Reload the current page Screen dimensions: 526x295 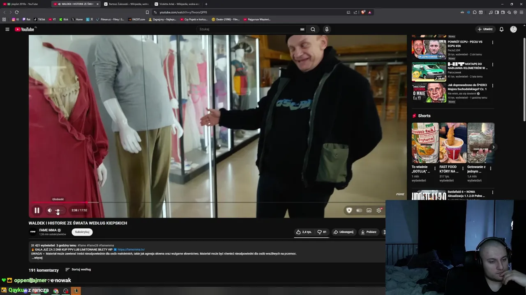click(x=16, y=12)
